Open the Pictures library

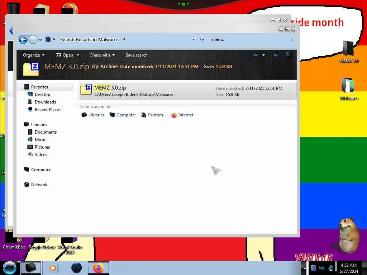point(42,147)
